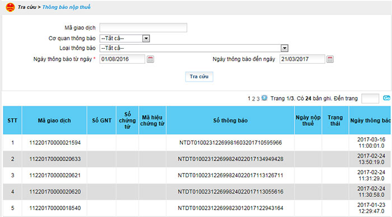Click the 'Mã giao dịch' column header
The height and width of the screenshot is (217, 392).
pos(54,120)
